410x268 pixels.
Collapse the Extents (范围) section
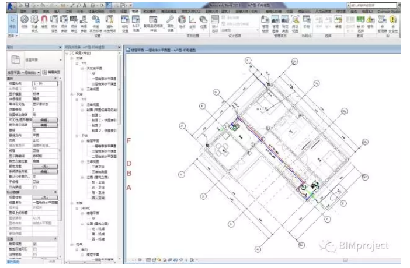[55, 239]
